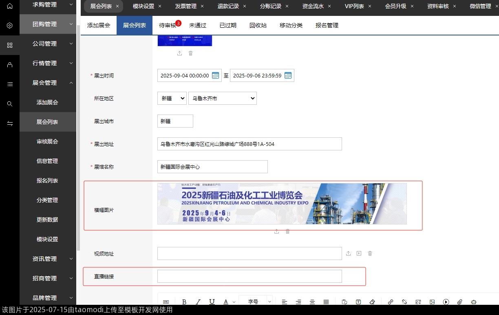Open the province dropdown showing 新疆
The image size is (499, 315).
(172, 98)
